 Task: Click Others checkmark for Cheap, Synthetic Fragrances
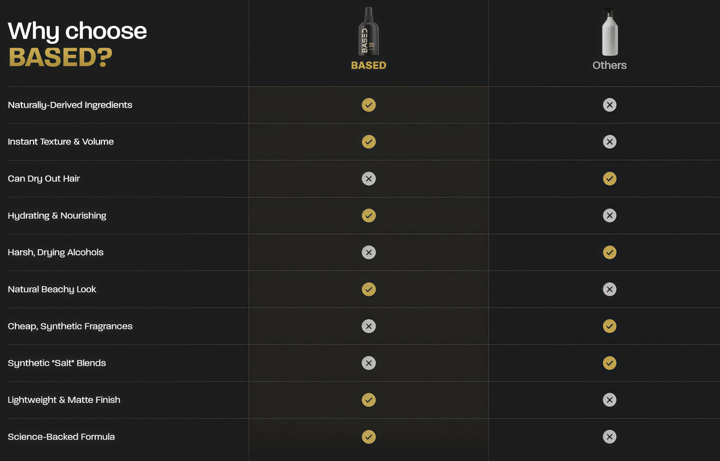tap(610, 327)
